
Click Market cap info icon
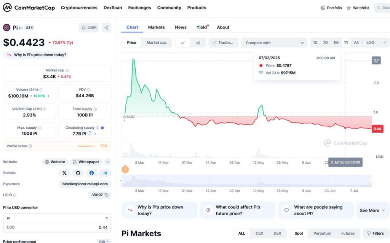[67, 70]
